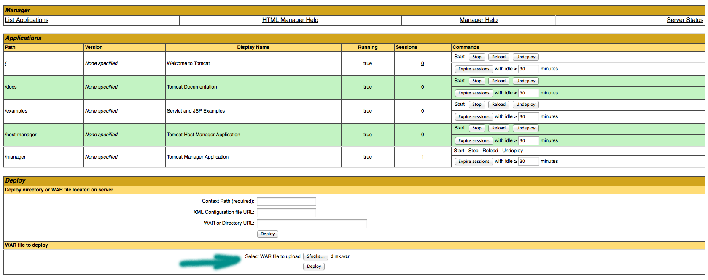
Task: Click sessions count for Tomcat Host Manager Application
Action: 423,135
